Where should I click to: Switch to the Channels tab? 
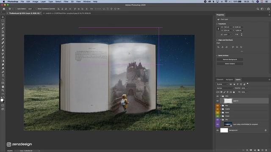coord(220,80)
